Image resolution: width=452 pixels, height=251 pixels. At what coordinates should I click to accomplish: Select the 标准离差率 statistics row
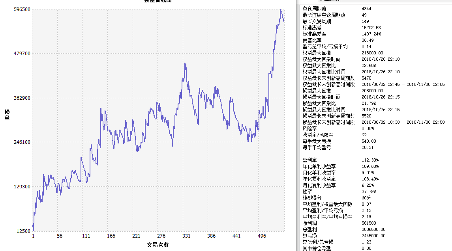click(315, 34)
